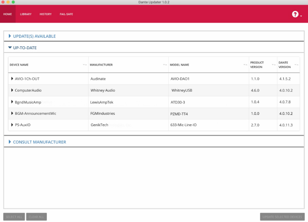Expand BGM-AnnouncementMic device row
Viewport: 308px width, 222px height.
[x=12, y=113]
